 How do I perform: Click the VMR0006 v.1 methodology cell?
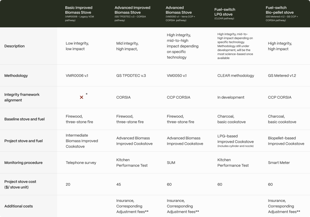[x=77, y=76]
